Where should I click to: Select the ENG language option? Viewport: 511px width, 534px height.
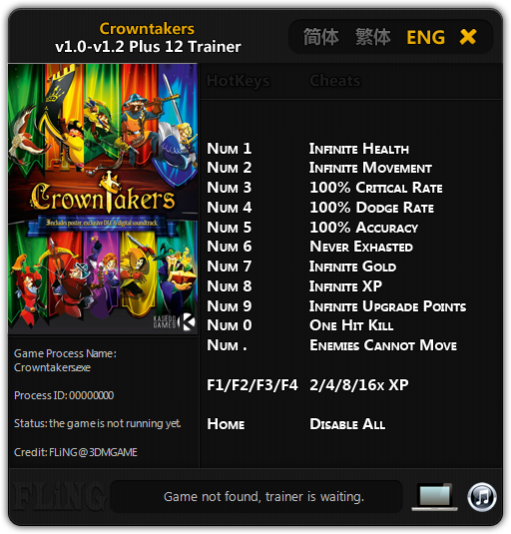[425, 37]
